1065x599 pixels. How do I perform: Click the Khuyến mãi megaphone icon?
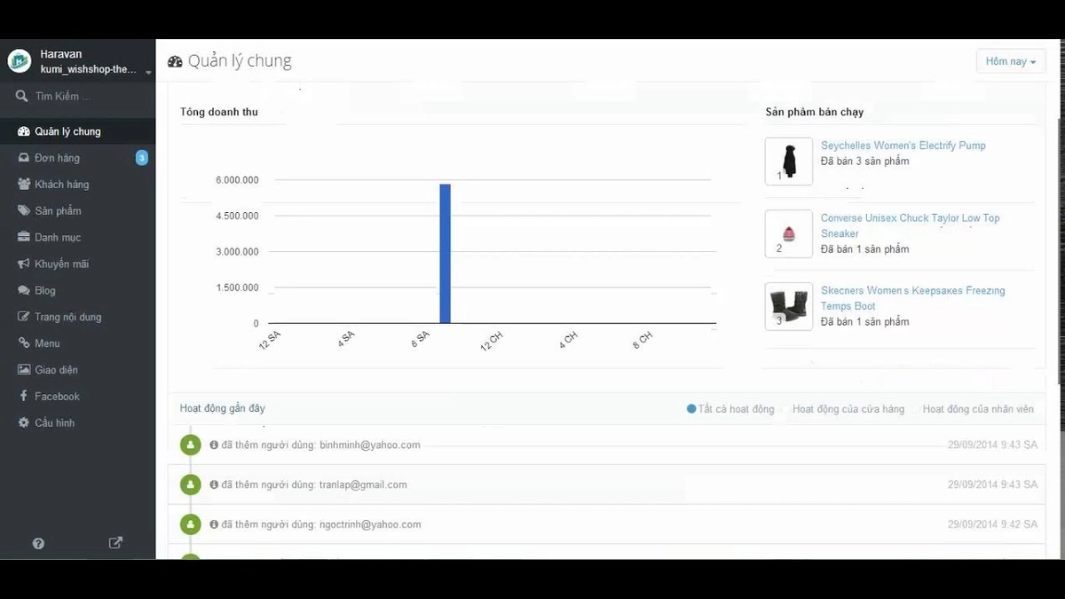click(25, 264)
